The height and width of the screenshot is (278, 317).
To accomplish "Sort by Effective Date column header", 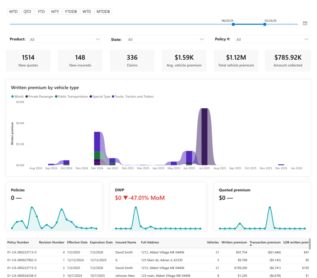I will (x=77, y=242).
